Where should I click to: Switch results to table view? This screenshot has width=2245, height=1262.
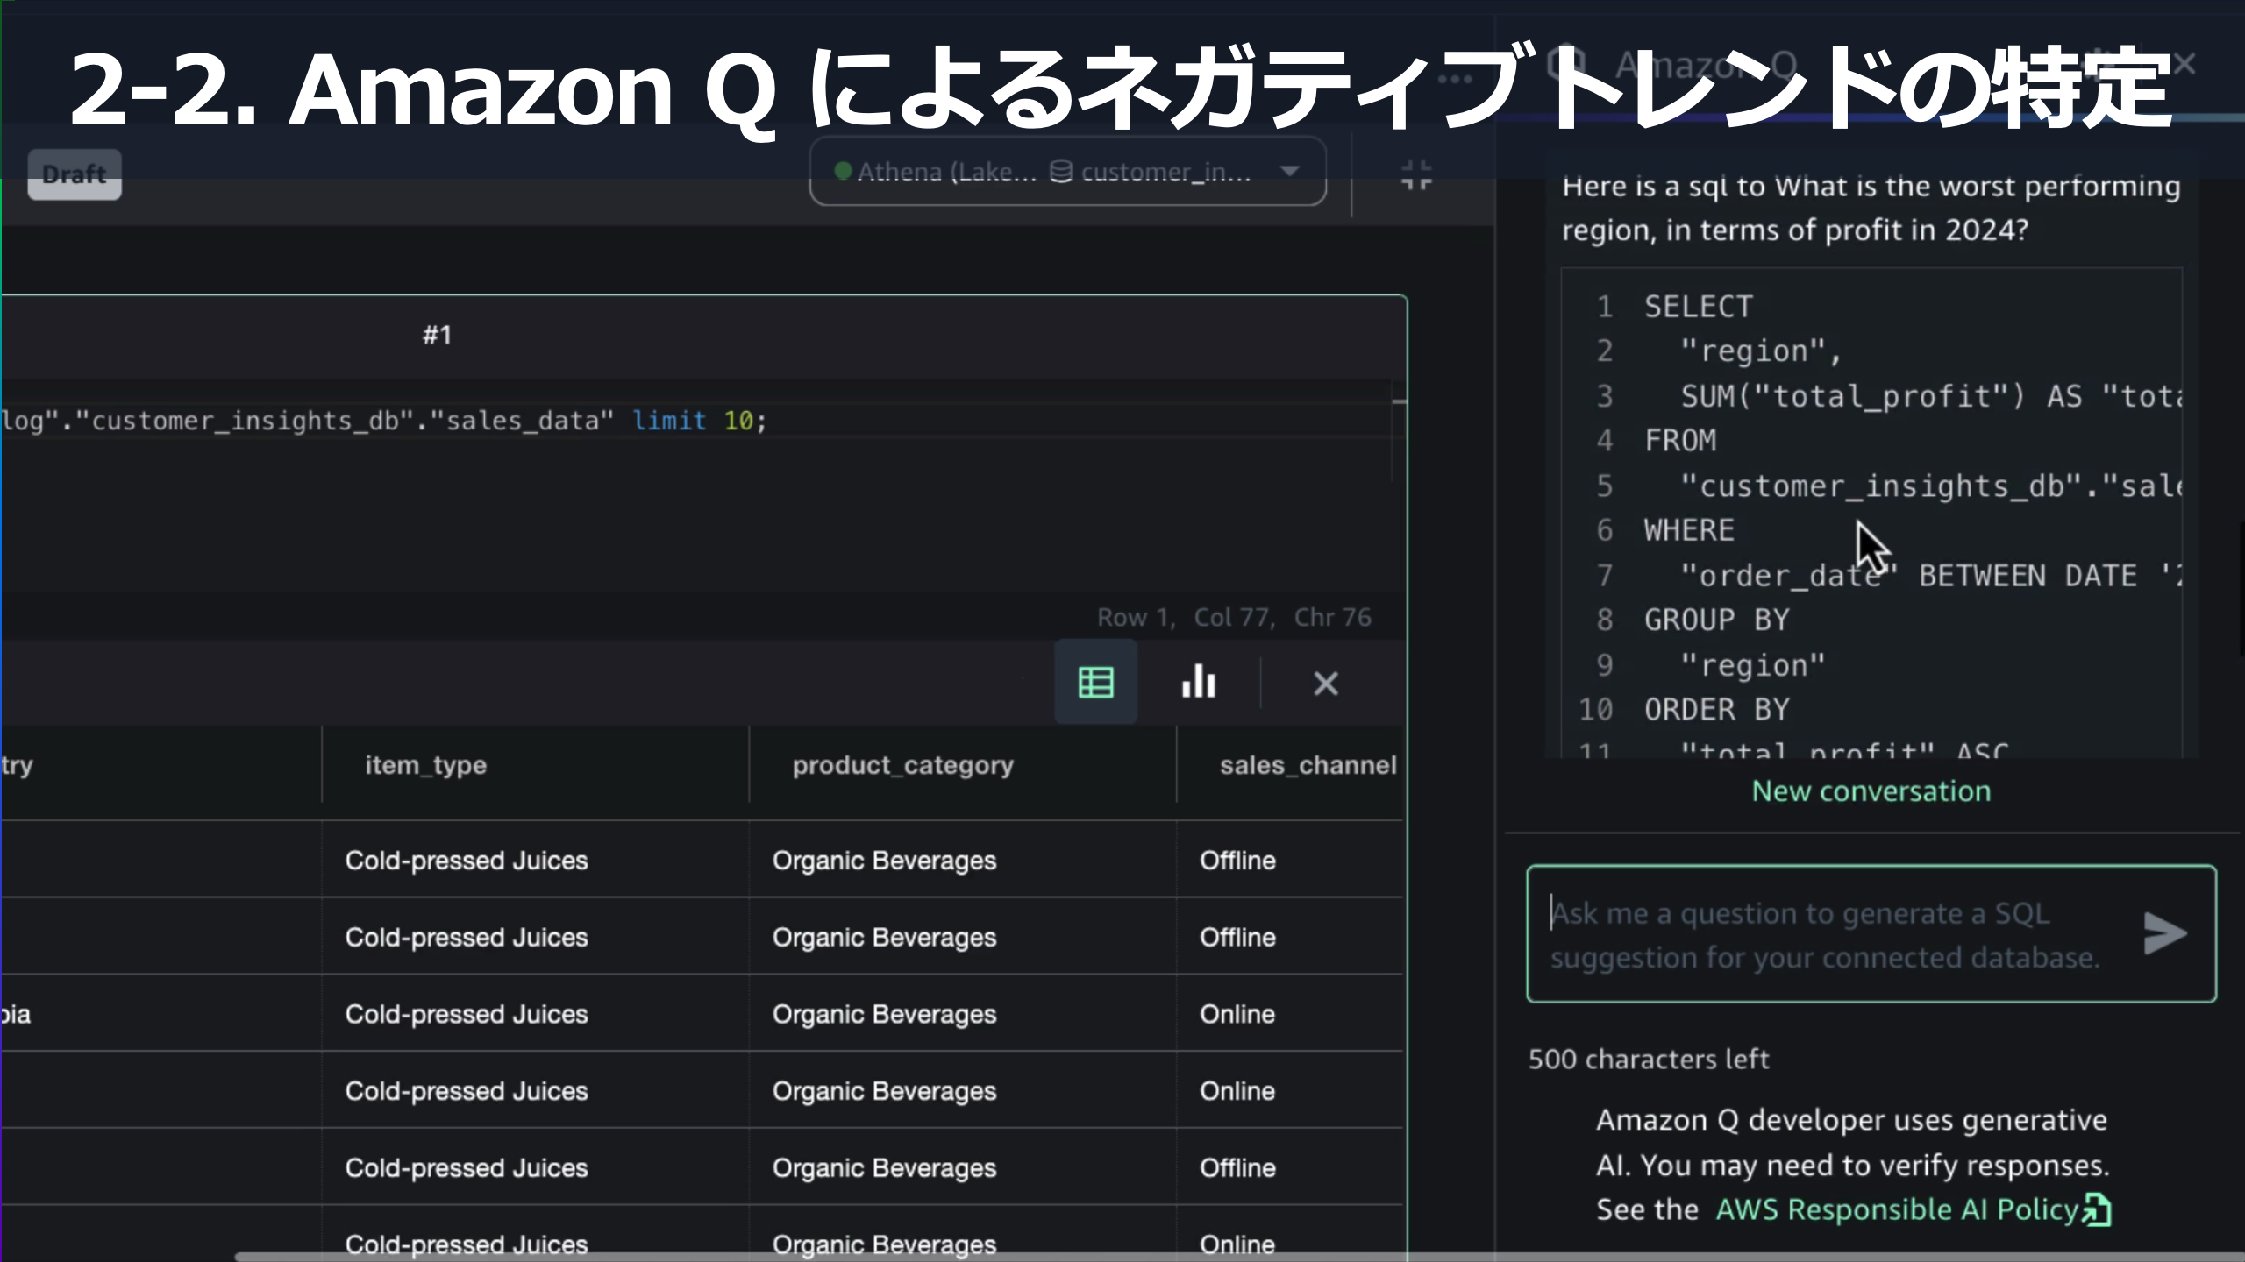[x=1095, y=683]
